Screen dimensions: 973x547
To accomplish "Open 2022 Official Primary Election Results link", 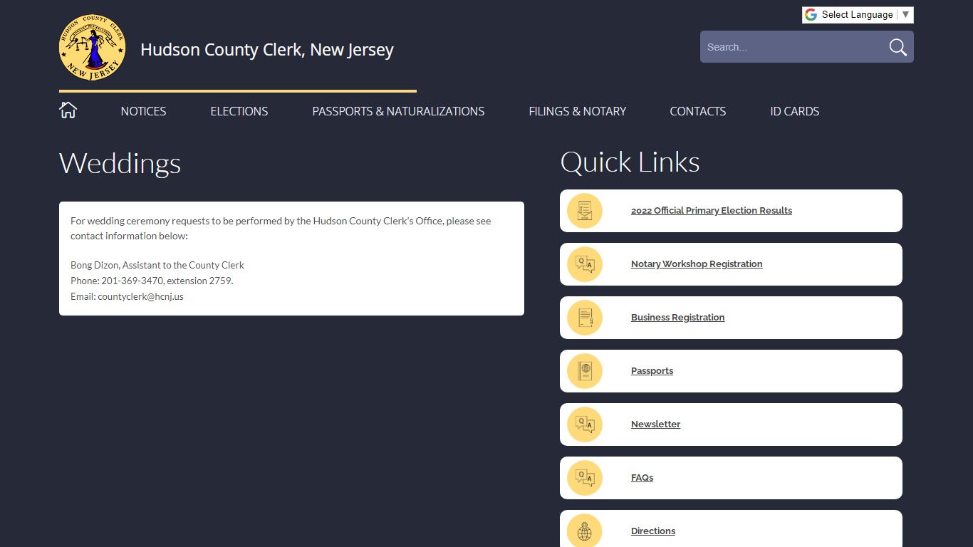I will [712, 211].
